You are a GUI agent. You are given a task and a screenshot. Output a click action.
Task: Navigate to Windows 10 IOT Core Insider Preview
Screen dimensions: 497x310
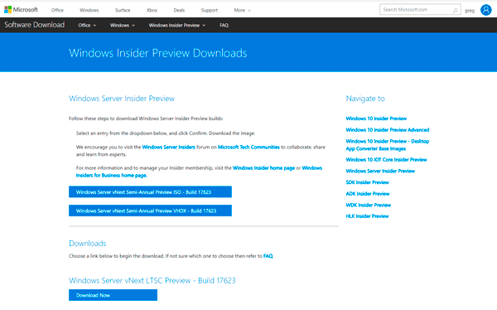[386, 160]
